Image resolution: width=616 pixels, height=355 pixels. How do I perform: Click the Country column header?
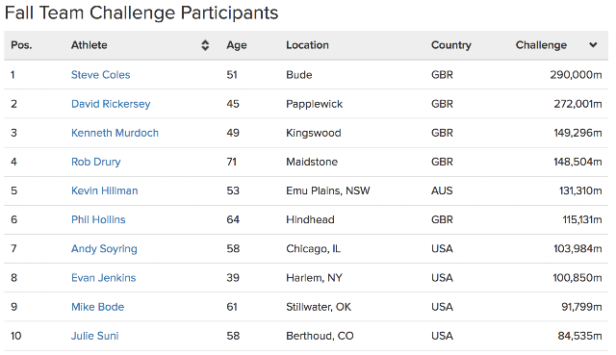(x=451, y=45)
